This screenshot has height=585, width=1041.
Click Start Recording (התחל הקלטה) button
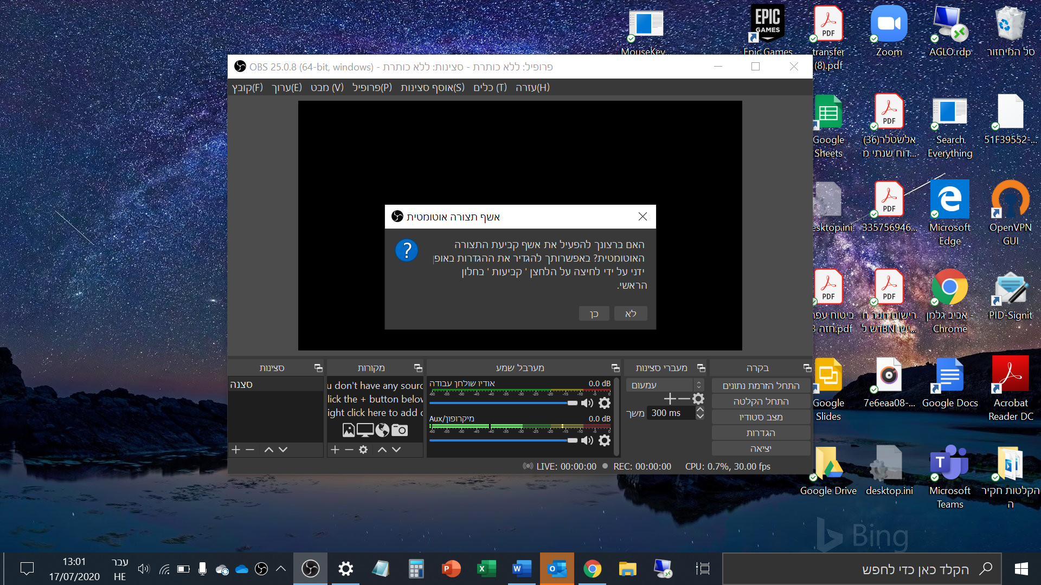[x=761, y=401]
